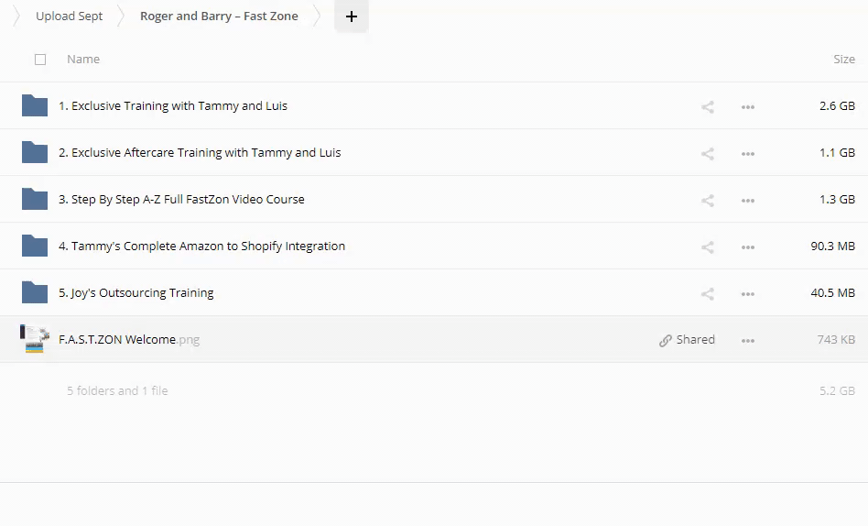Click the Shared link on F.A.S.T.ZON Welcome
This screenshot has width=868, height=526.
[x=687, y=340]
